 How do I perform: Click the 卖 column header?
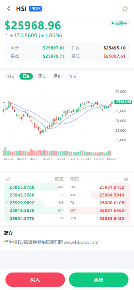pos(126,179)
